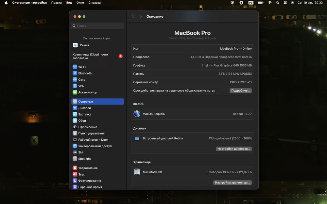Switch the РУ keyboard input source

click(x=251, y=3)
